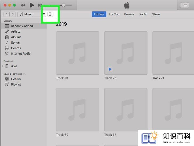Open the Store tab
The width and height of the screenshot is (194, 146).
click(156, 14)
